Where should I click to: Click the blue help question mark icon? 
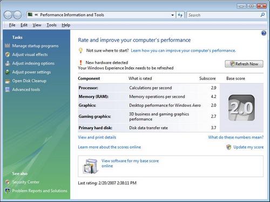coord(264,33)
